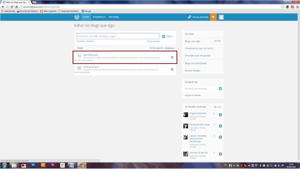Open Mostly Bright Ideas avatar thumbnail
Viewport: 300px width, 169px height.
(186, 126)
